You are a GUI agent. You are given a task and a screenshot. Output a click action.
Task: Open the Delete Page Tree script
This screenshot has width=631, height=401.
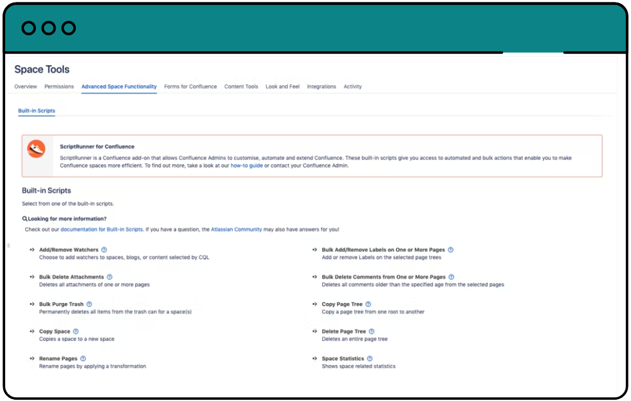pos(344,332)
